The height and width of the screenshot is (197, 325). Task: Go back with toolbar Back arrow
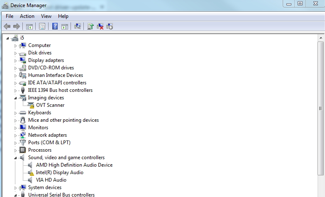point(7,26)
